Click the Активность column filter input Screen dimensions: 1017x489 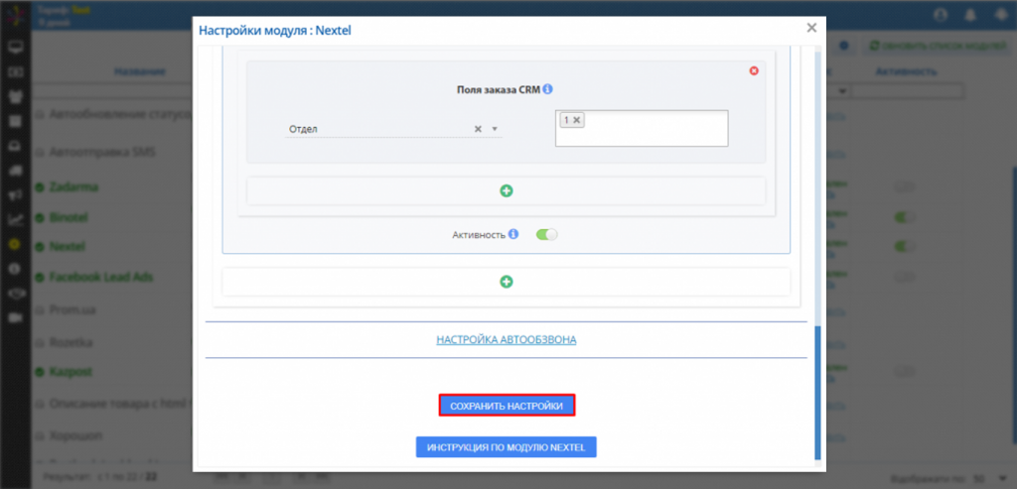click(908, 92)
